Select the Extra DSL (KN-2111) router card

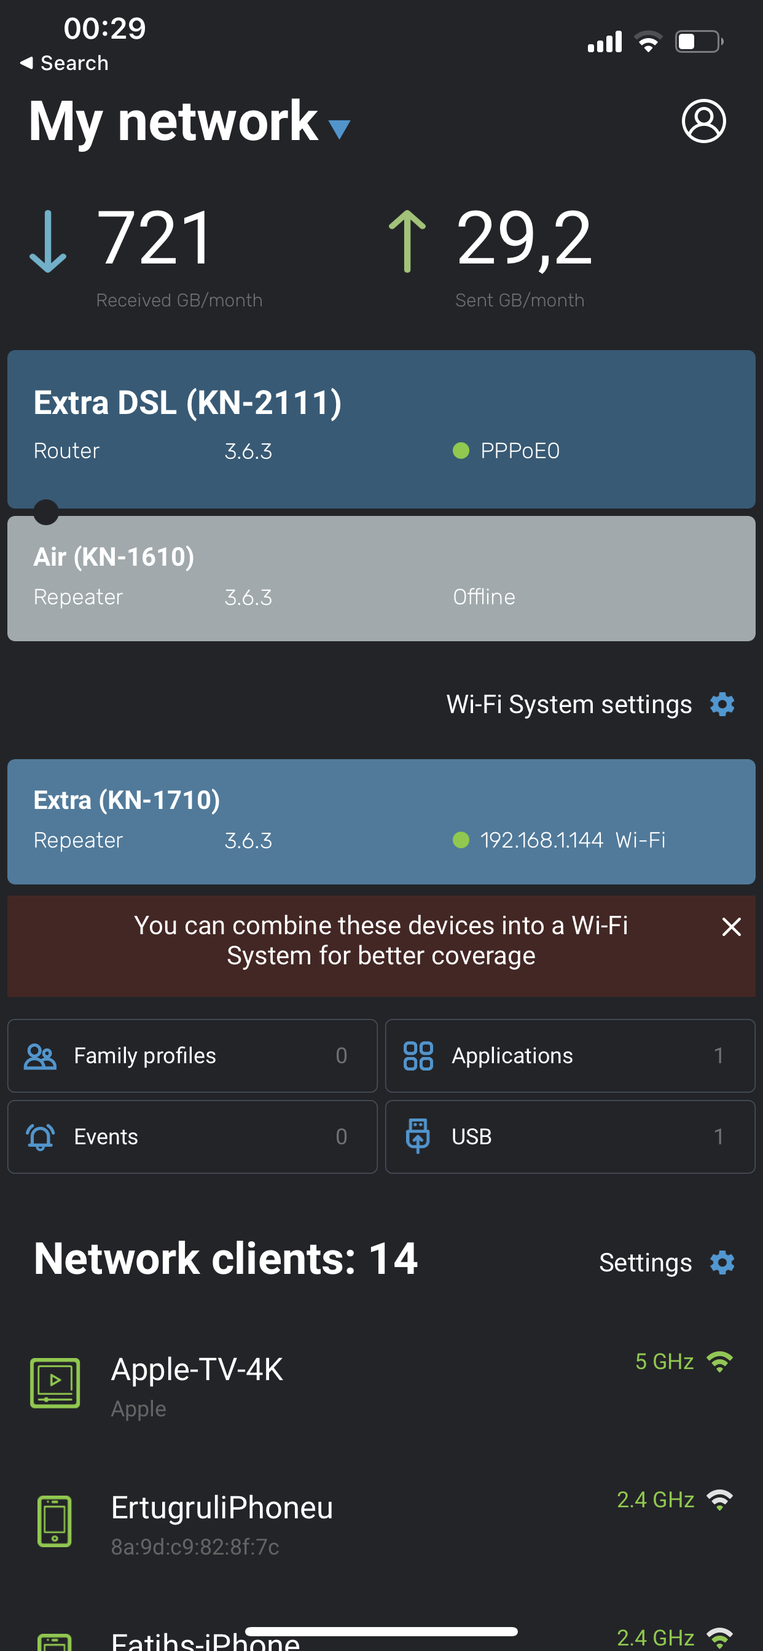click(381, 429)
